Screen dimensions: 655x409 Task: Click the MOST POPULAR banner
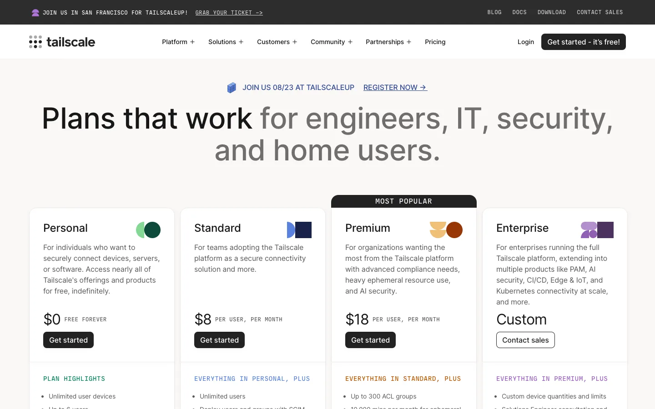click(404, 201)
